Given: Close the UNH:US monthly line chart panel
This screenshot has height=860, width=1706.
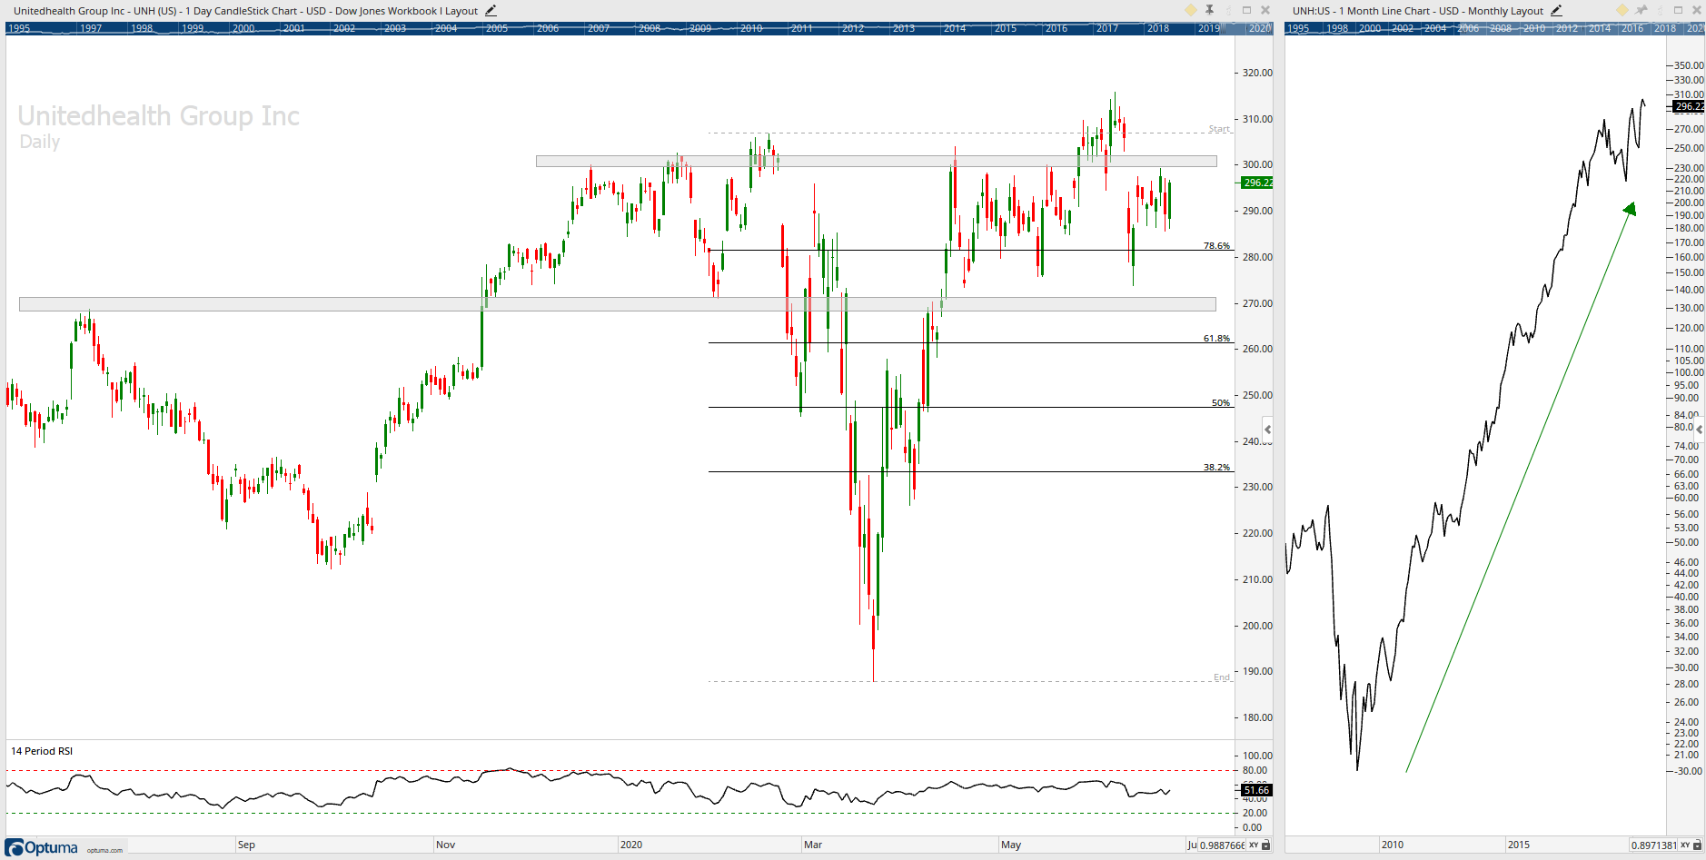Looking at the screenshot, I should tap(1696, 10).
